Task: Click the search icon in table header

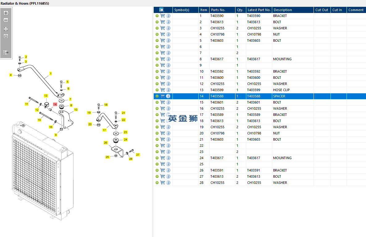Action: [161, 10]
